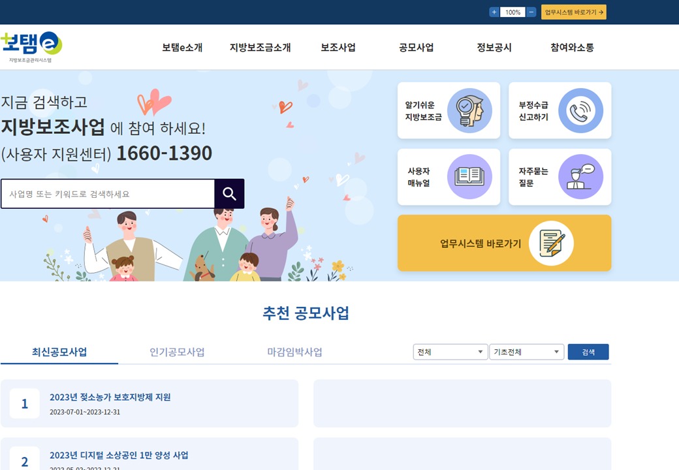Click the 업무시스템 바로가기 document pencil icon

(x=551, y=243)
